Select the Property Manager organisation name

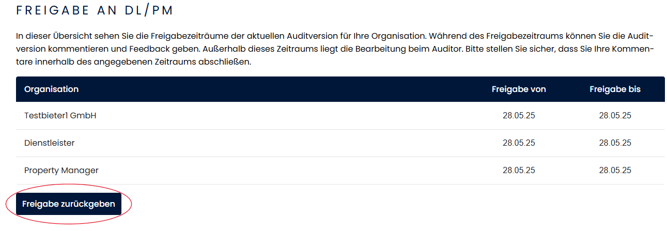point(61,171)
